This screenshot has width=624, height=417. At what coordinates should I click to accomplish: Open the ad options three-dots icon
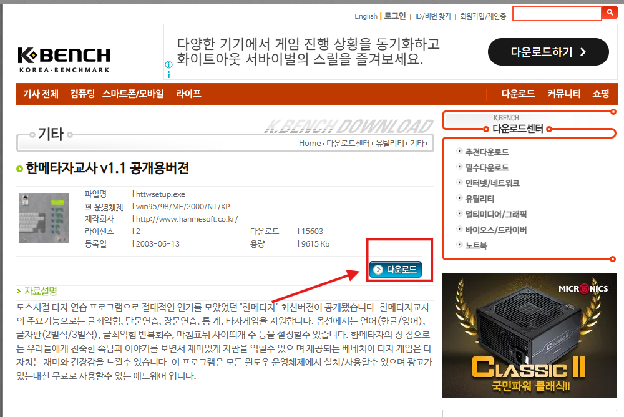tap(168, 74)
